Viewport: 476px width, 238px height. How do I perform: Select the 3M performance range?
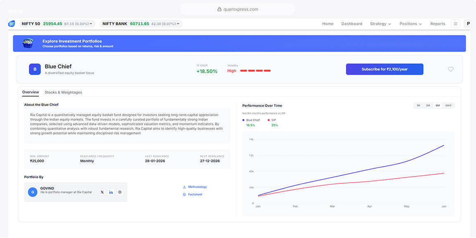point(428,106)
